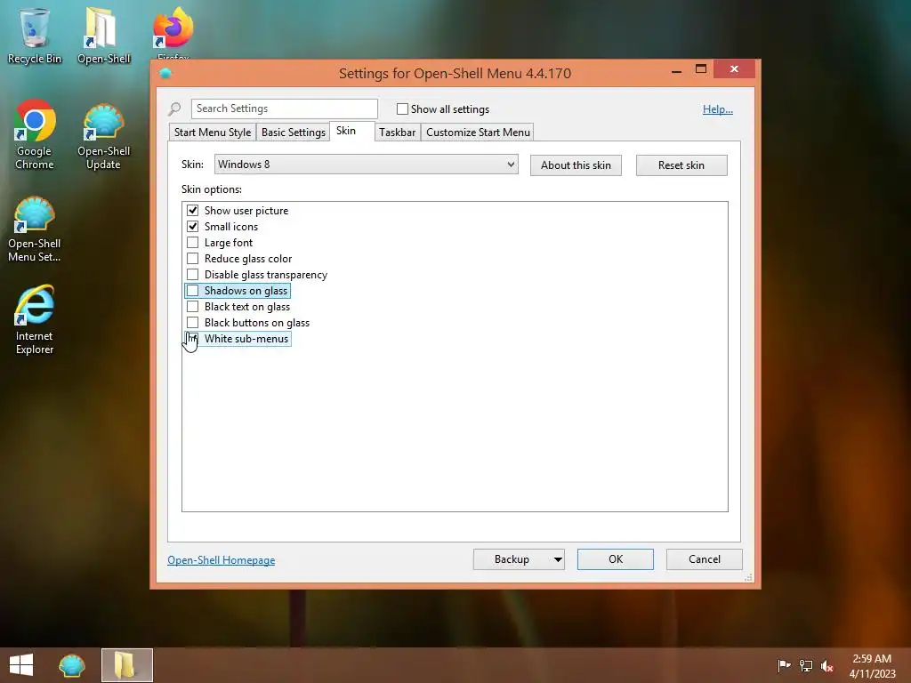Check Black buttons on glass
This screenshot has height=683, width=911.
tap(192, 322)
